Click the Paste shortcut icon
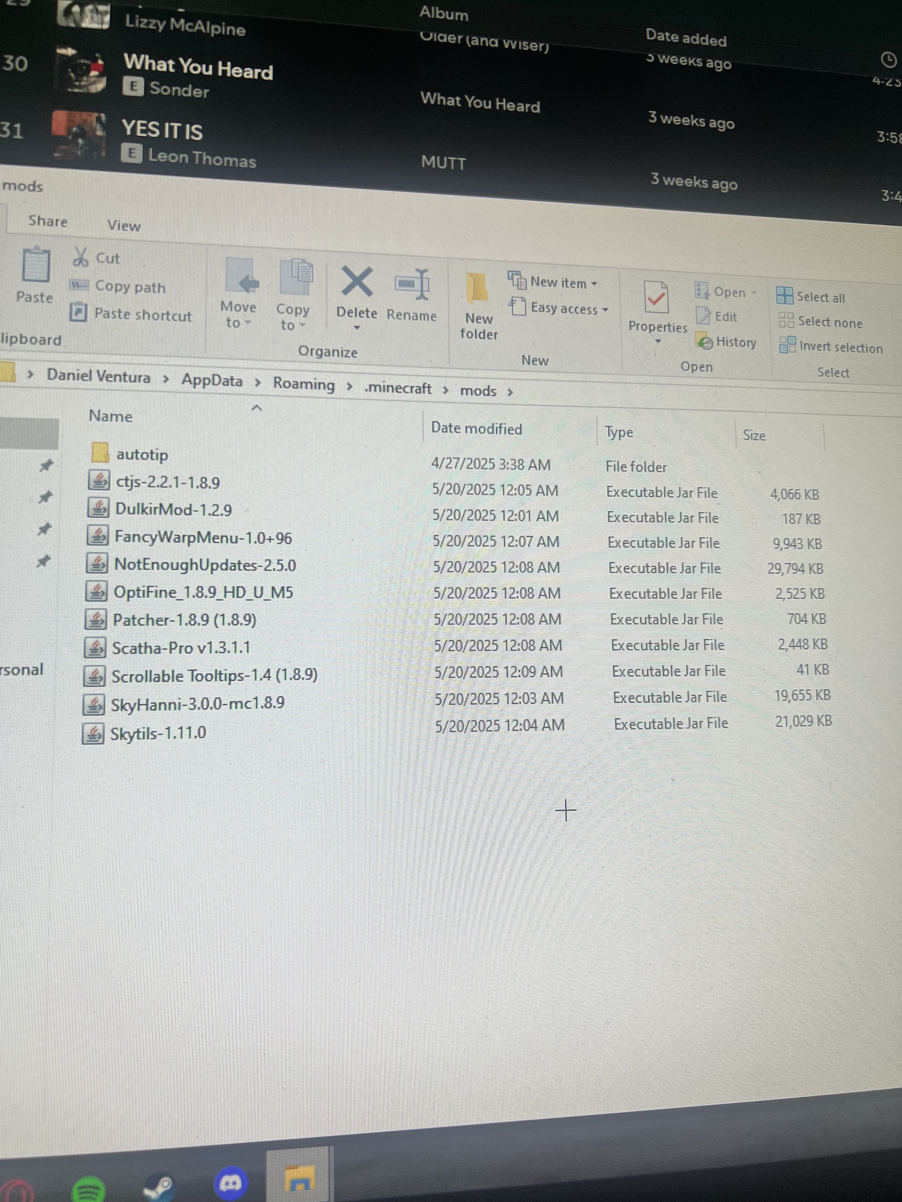902x1202 pixels. click(x=78, y=312)
